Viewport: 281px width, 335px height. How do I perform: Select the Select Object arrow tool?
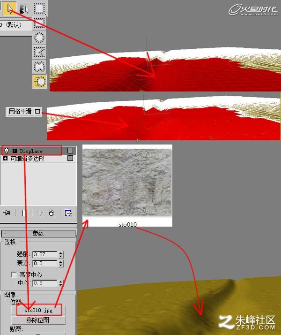[x=9, y=8]
